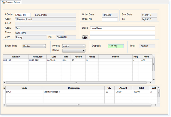The height and width of the screenshot is (117, 171).
Task: Click the second Desc line field
Action: [x=123, y=33]
